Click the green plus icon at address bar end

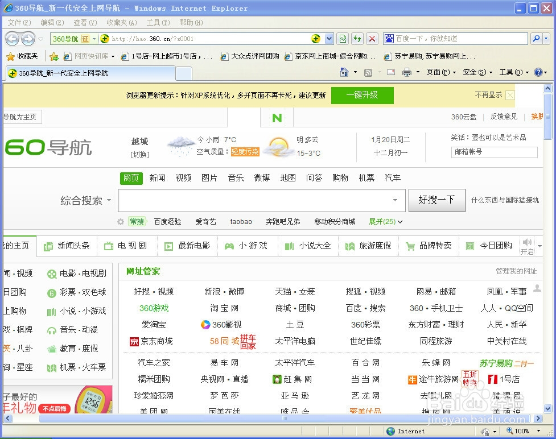[316, 39]
